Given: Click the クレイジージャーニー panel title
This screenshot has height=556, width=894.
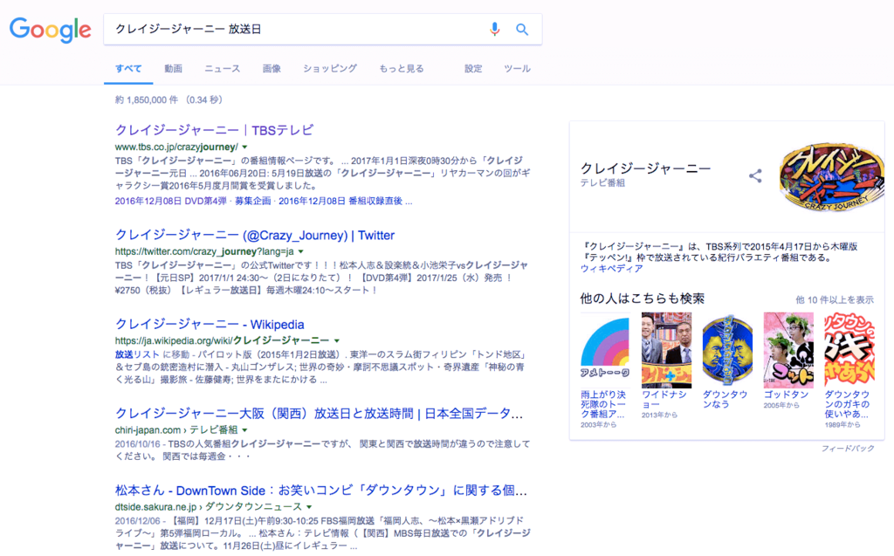Looking at the screenshot, I should tap(646, 168).
